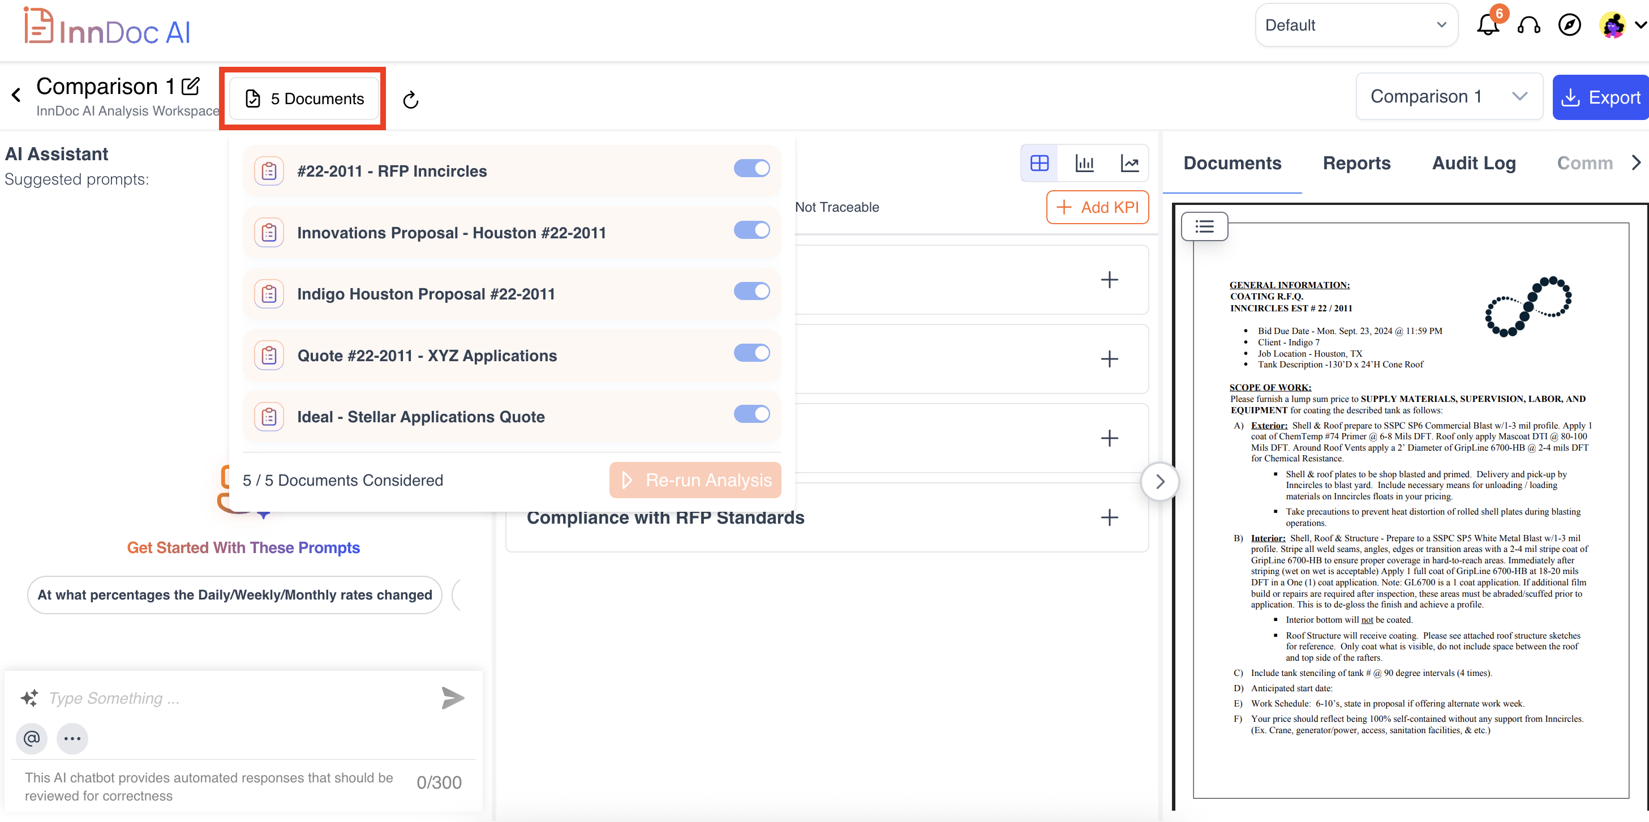Switch to the Reports tab
This screenshot has height=822, width=1649.
(1356, 163)
